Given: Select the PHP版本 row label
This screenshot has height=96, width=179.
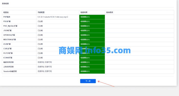Looking at the screenshot, I should coord(7,17).
